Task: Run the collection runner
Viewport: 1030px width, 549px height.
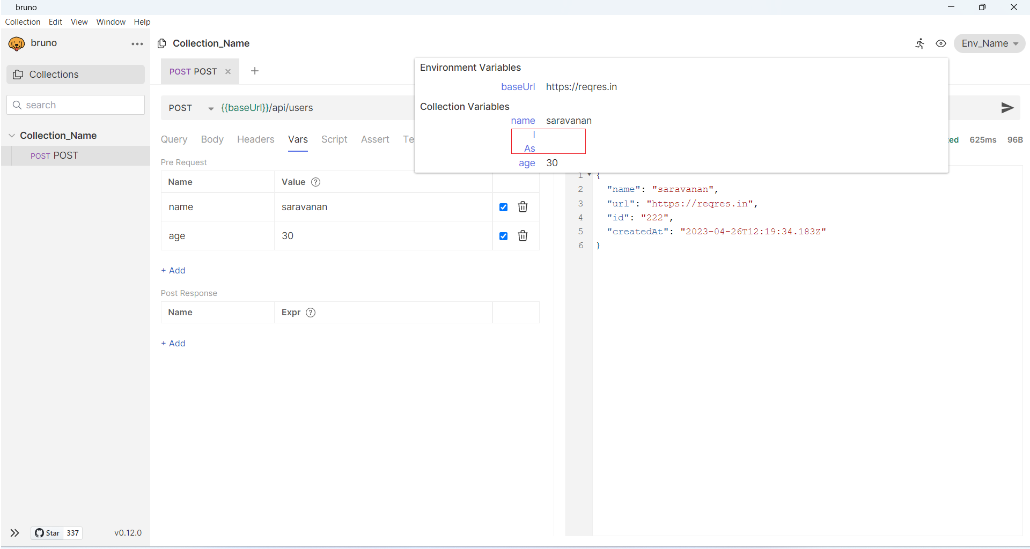Action: coord(920,43)
